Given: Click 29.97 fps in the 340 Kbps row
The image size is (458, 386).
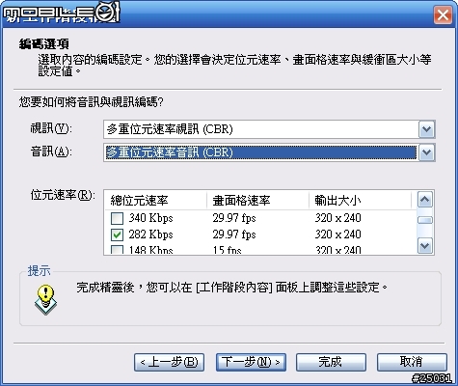Looking at the screenshot, I should [234, 218].
